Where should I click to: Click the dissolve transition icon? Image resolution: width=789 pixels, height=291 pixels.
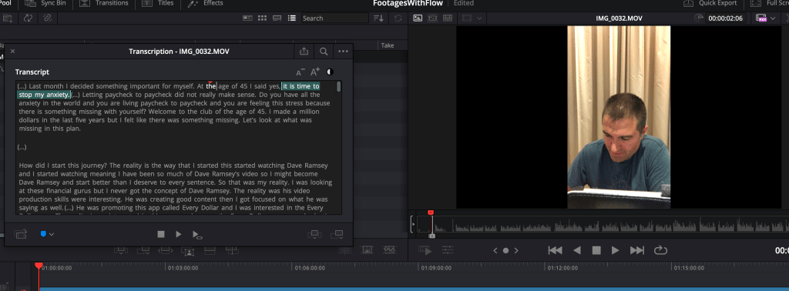[368, 249]
